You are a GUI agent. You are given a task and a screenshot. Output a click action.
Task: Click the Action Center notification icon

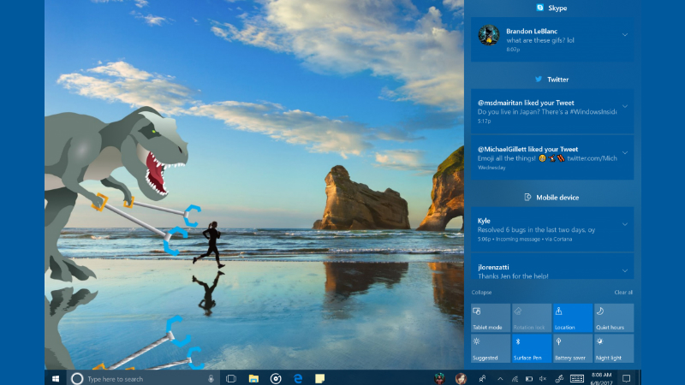pyautogui.click(x=626, y=377)
